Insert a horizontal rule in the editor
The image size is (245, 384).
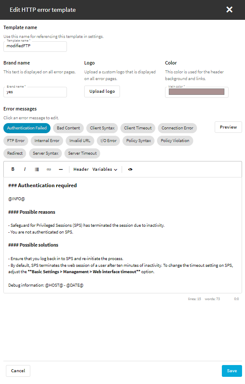(x=61, y=169)
